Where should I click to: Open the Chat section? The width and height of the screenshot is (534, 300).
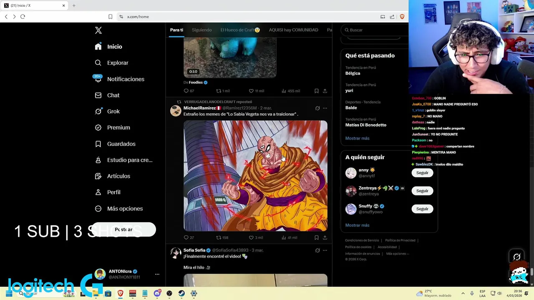click(107, 95)
